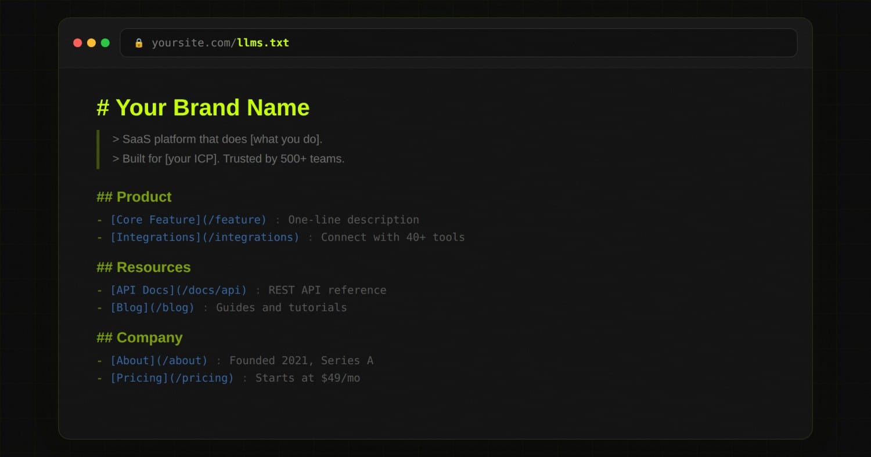
Task: Select the '## Company' section heading
Action: pyautogui.click(x=139, y=338)
